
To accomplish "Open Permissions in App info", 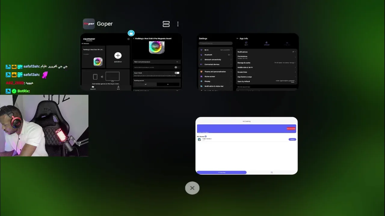I will pos(266,57).
